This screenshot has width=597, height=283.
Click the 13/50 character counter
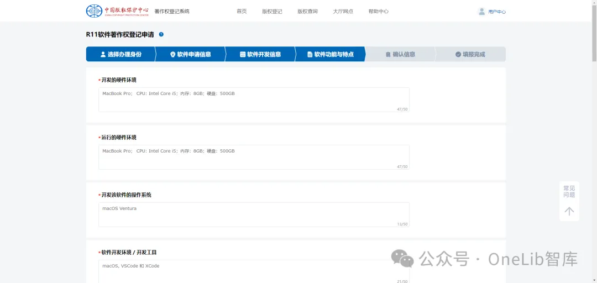(402, 224)
